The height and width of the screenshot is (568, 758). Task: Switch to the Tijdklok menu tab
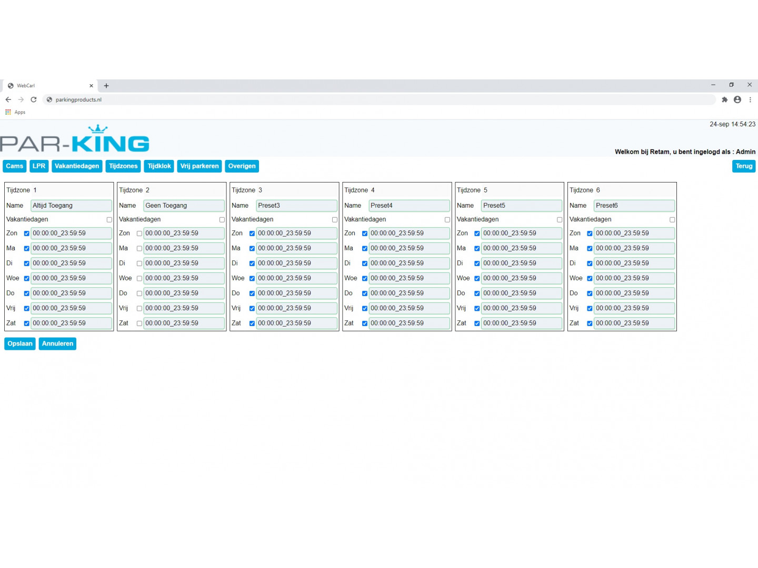159,166
